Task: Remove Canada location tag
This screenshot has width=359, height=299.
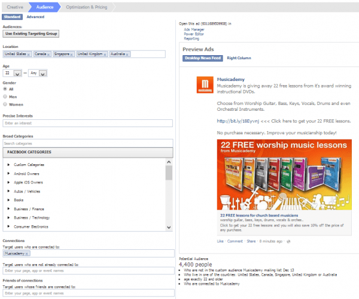Action: click(48, 55)
